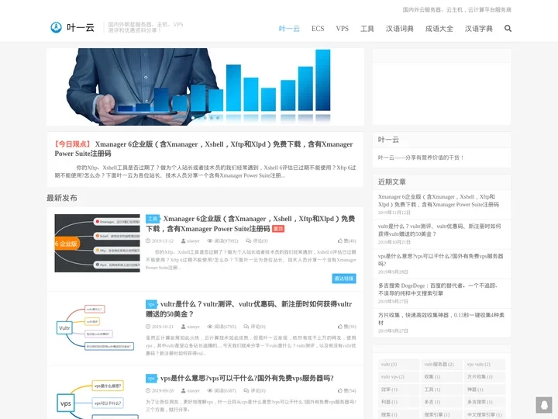This screenshot has height=419, width=558.
Task: Click the vps badge on the vultr article
Action: (x=151, y=304)
